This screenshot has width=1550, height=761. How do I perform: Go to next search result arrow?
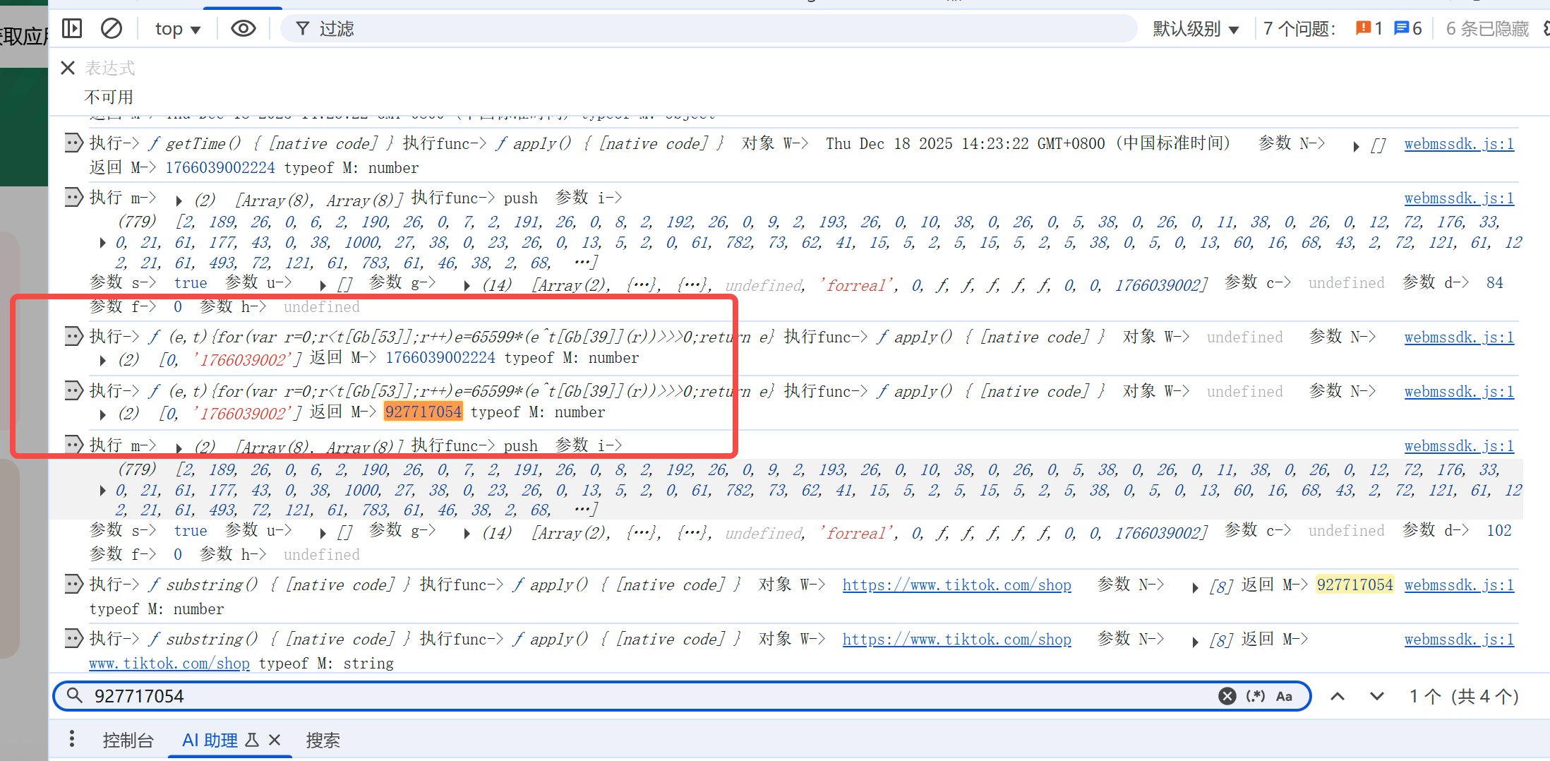1377,696
